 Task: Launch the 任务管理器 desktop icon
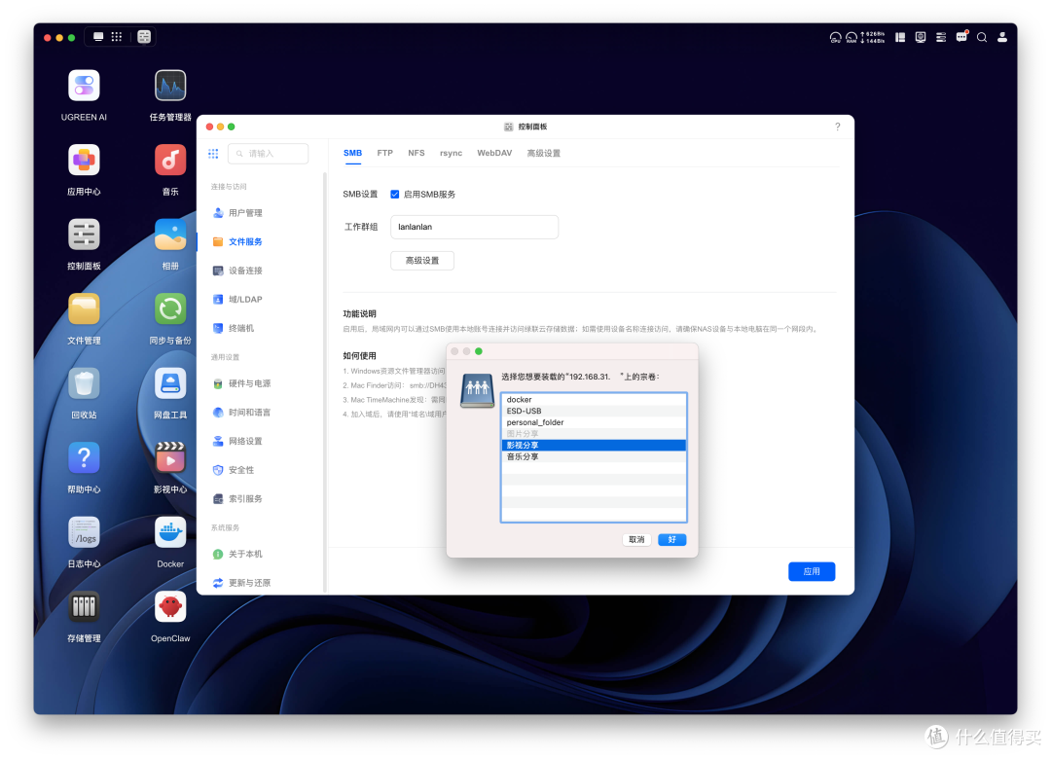coord(170,86)
